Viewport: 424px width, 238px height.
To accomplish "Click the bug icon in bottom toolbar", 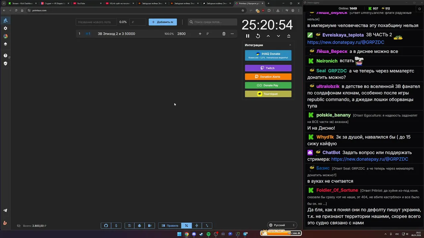I will point(139,226).
